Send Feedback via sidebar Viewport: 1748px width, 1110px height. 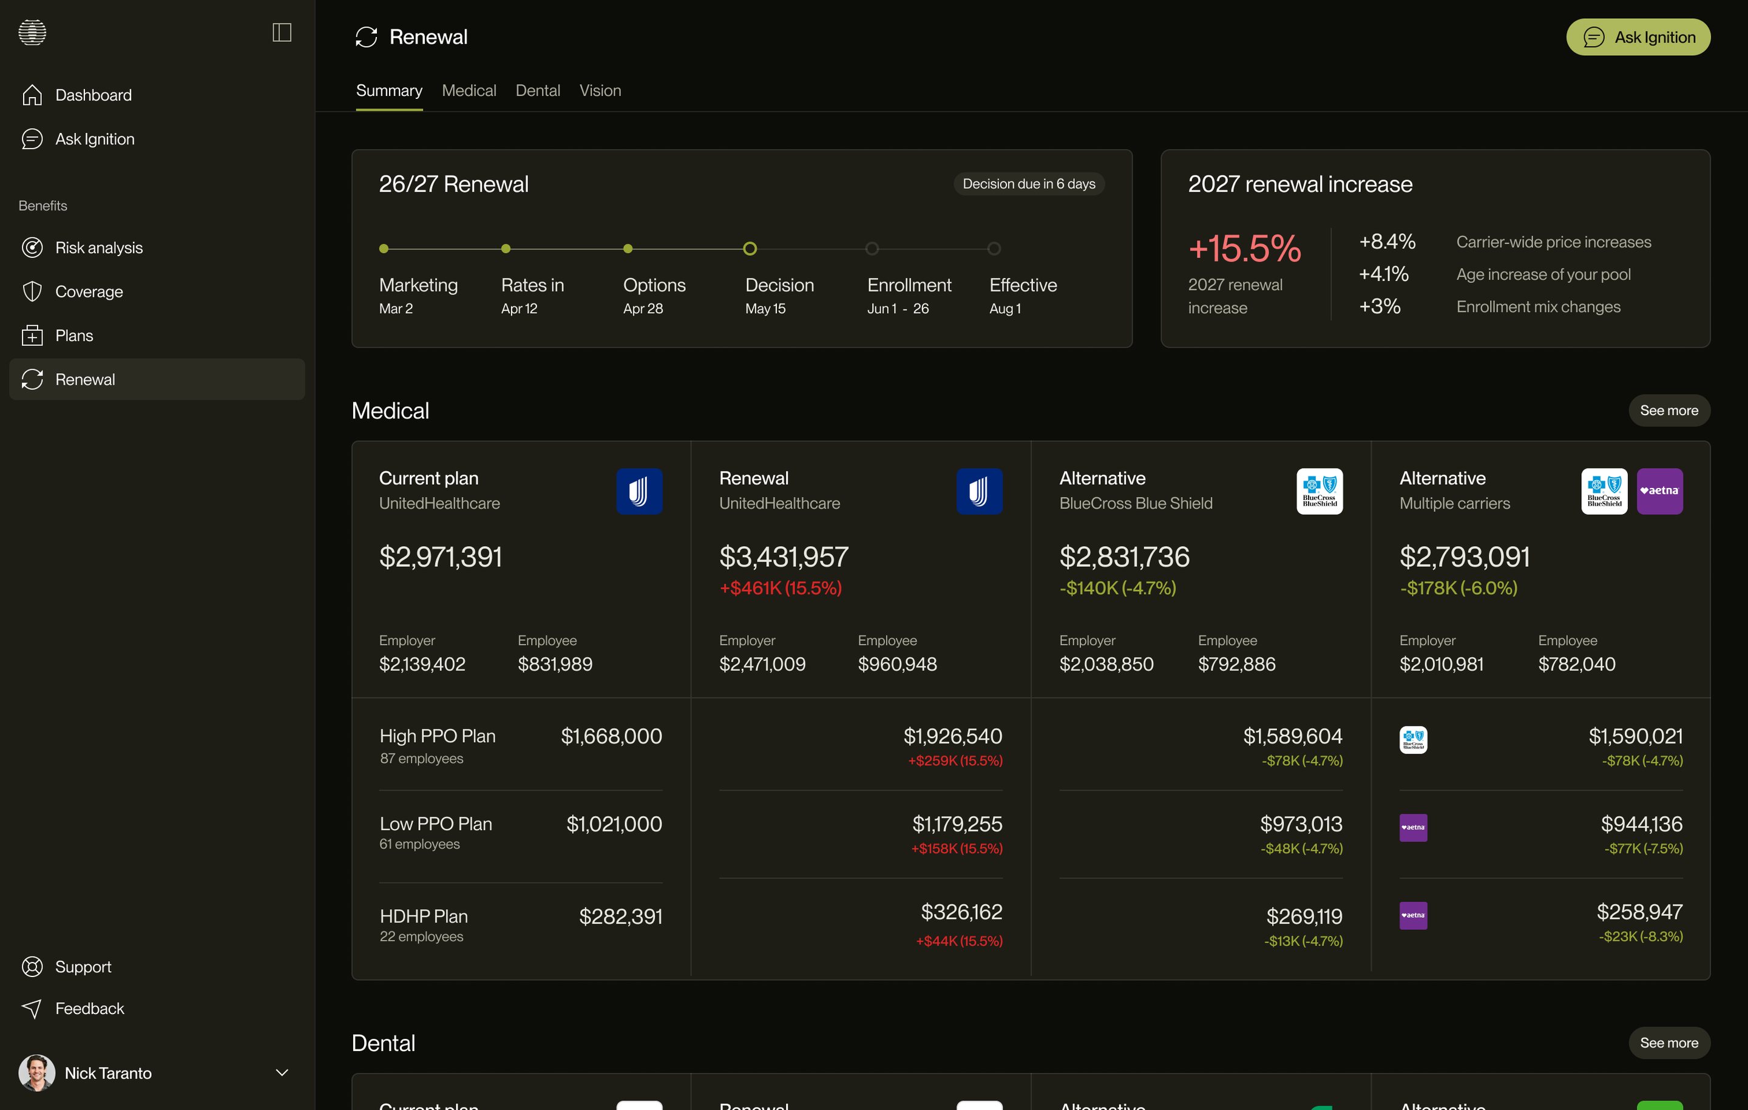[x=157, y=1009]
